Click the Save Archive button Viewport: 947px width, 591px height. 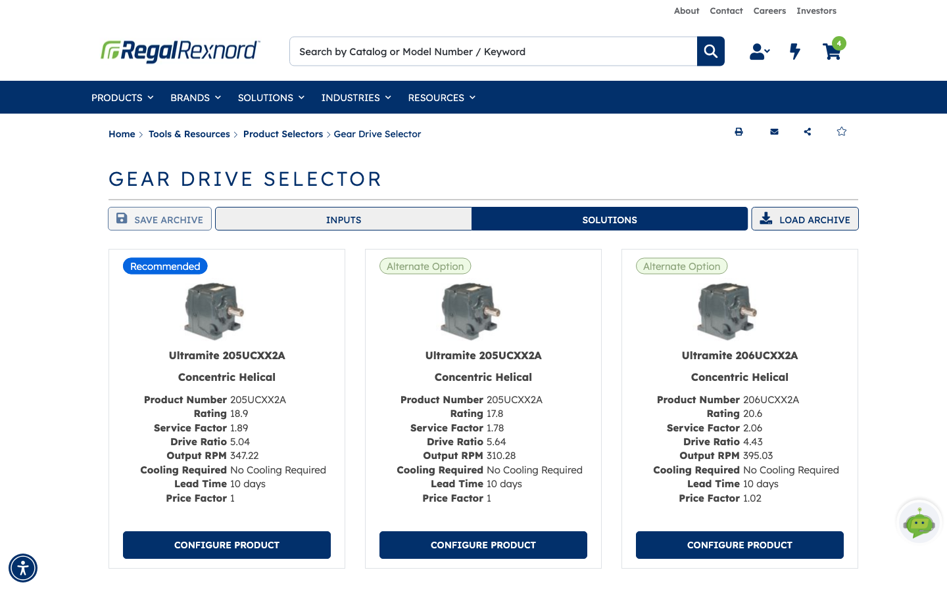(160, 219)
